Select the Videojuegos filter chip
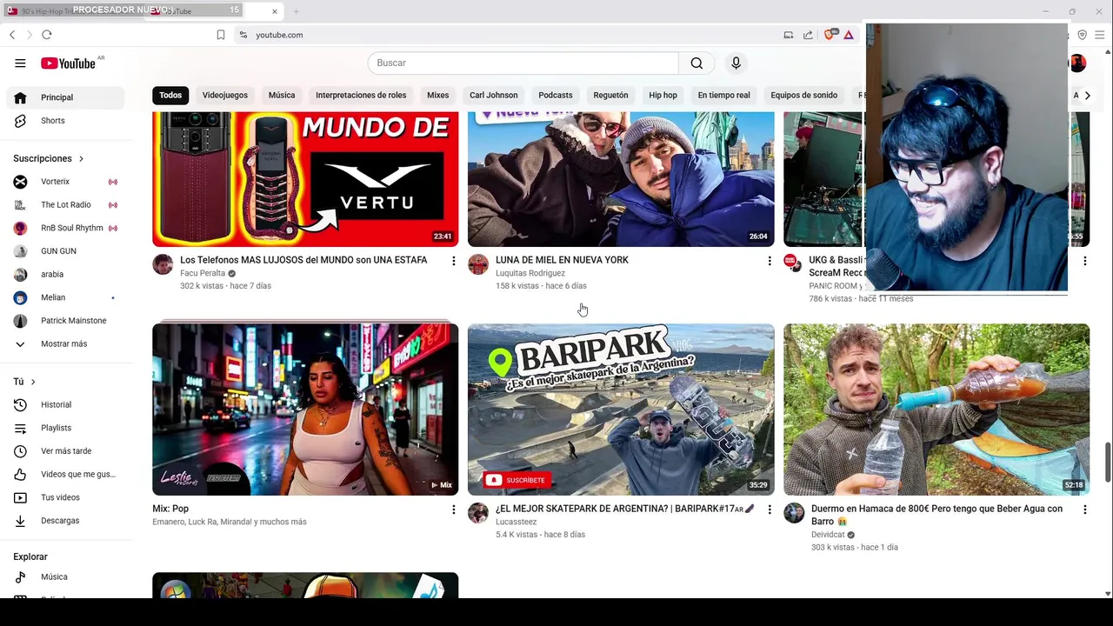1113x626 pixels. (x=225, y=96)
